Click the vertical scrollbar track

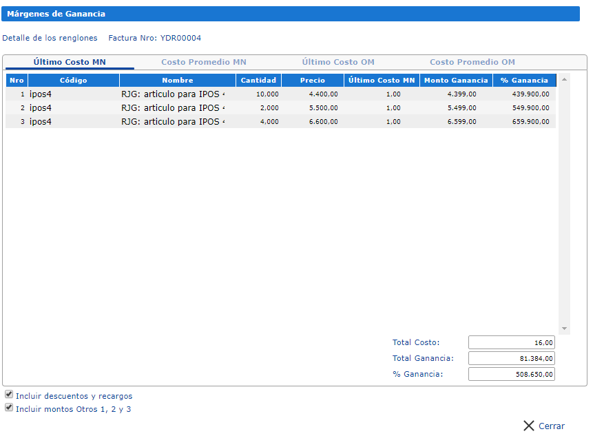point(565,207)
